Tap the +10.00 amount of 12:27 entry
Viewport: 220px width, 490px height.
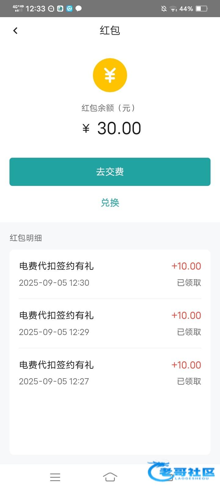[186, 365]
